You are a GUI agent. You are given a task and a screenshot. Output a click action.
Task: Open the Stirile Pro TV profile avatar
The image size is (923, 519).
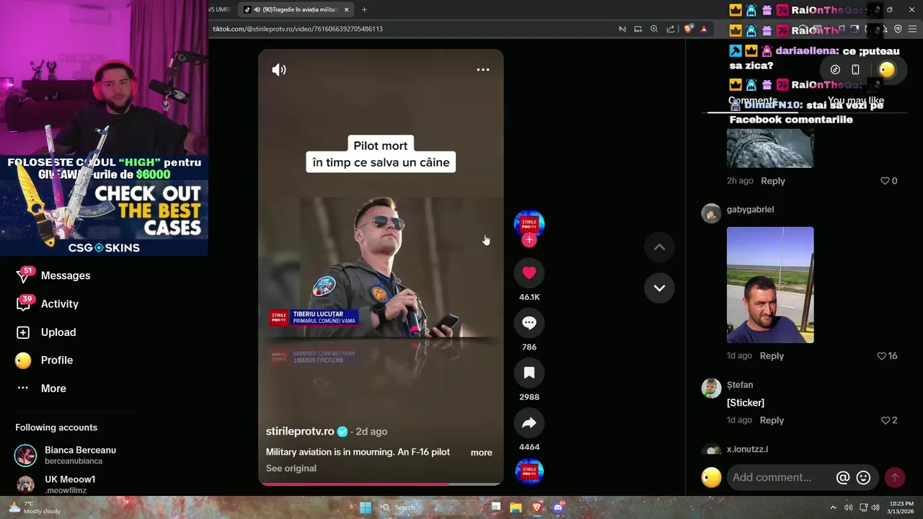click(529, 224)
